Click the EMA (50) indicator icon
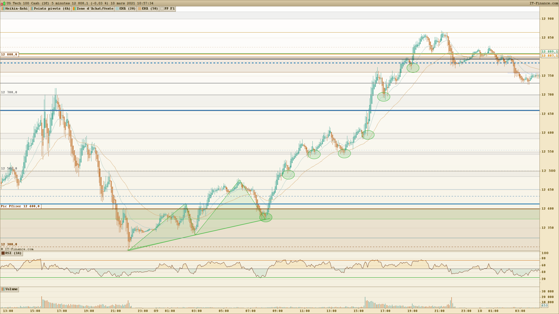This screenshot has height=314, width=559. coord(139,9)
